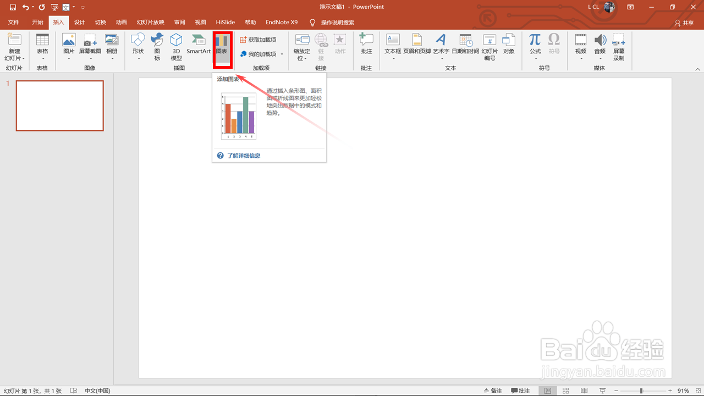Viewport: 704px width, 396px height.
Task: Switch to normal view in status bar
Action: pyautogui.click(x=547, y=391)
